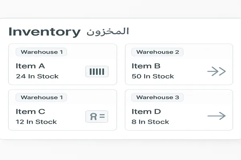Screen dimensions: 241x160
Task: Click the 50 In Stock text
Action: [x=153, y=76]
